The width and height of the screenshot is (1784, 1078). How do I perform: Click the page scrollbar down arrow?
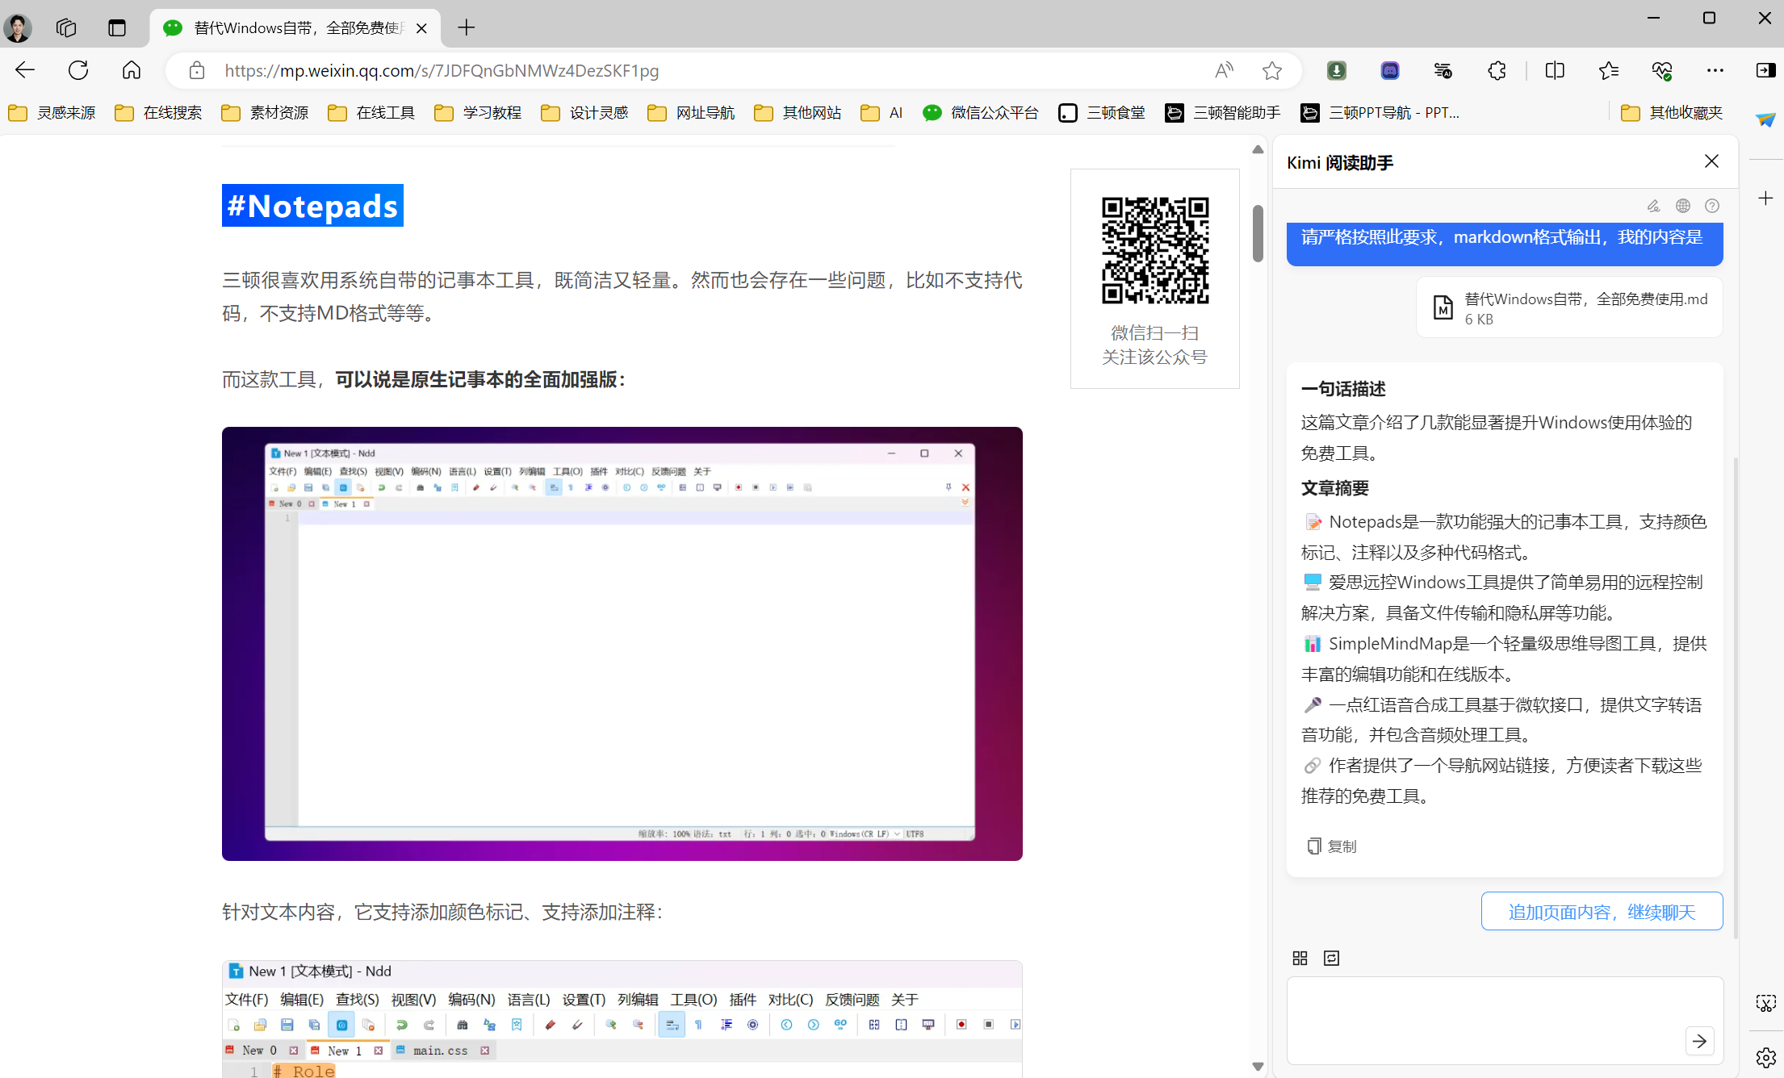[x=1258, y=1066]
